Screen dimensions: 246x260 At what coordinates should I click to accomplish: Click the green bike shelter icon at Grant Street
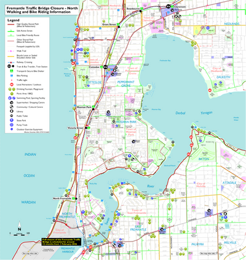[118, 25]
